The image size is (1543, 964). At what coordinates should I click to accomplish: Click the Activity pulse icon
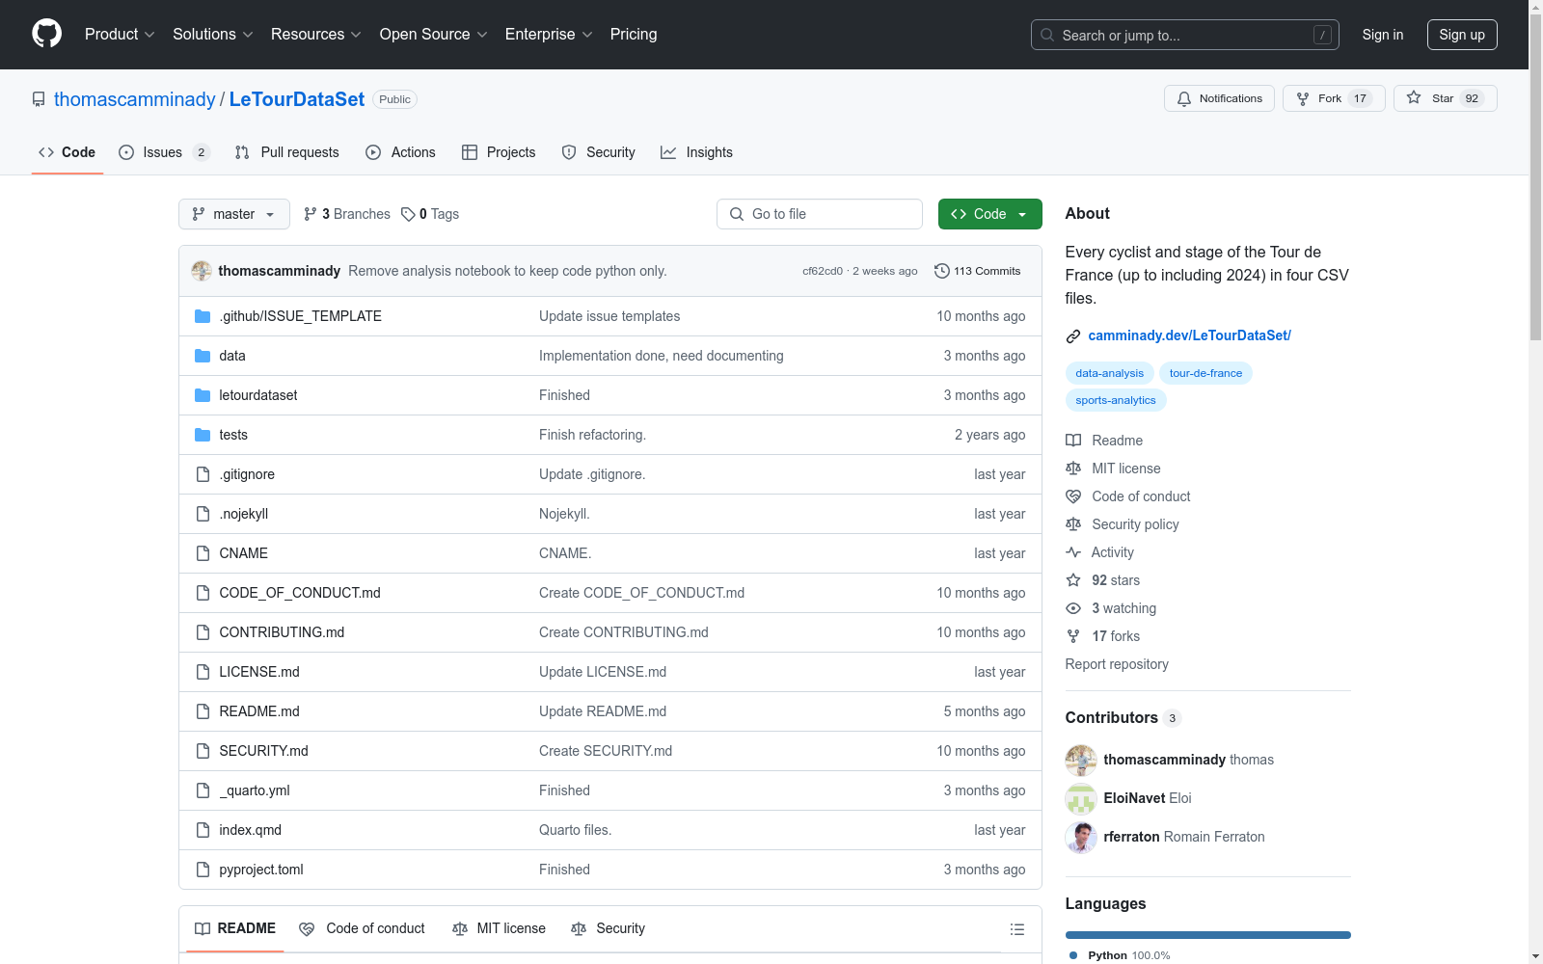pos(1073,552)
